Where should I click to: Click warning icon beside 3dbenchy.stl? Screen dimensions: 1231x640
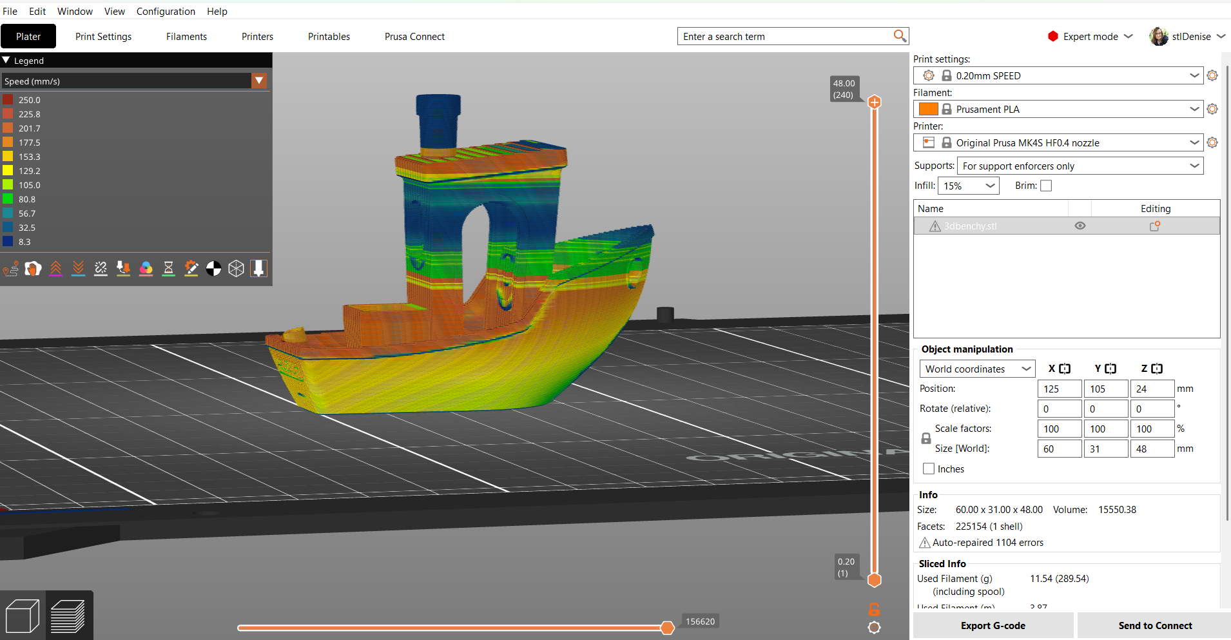coord(935,226)
